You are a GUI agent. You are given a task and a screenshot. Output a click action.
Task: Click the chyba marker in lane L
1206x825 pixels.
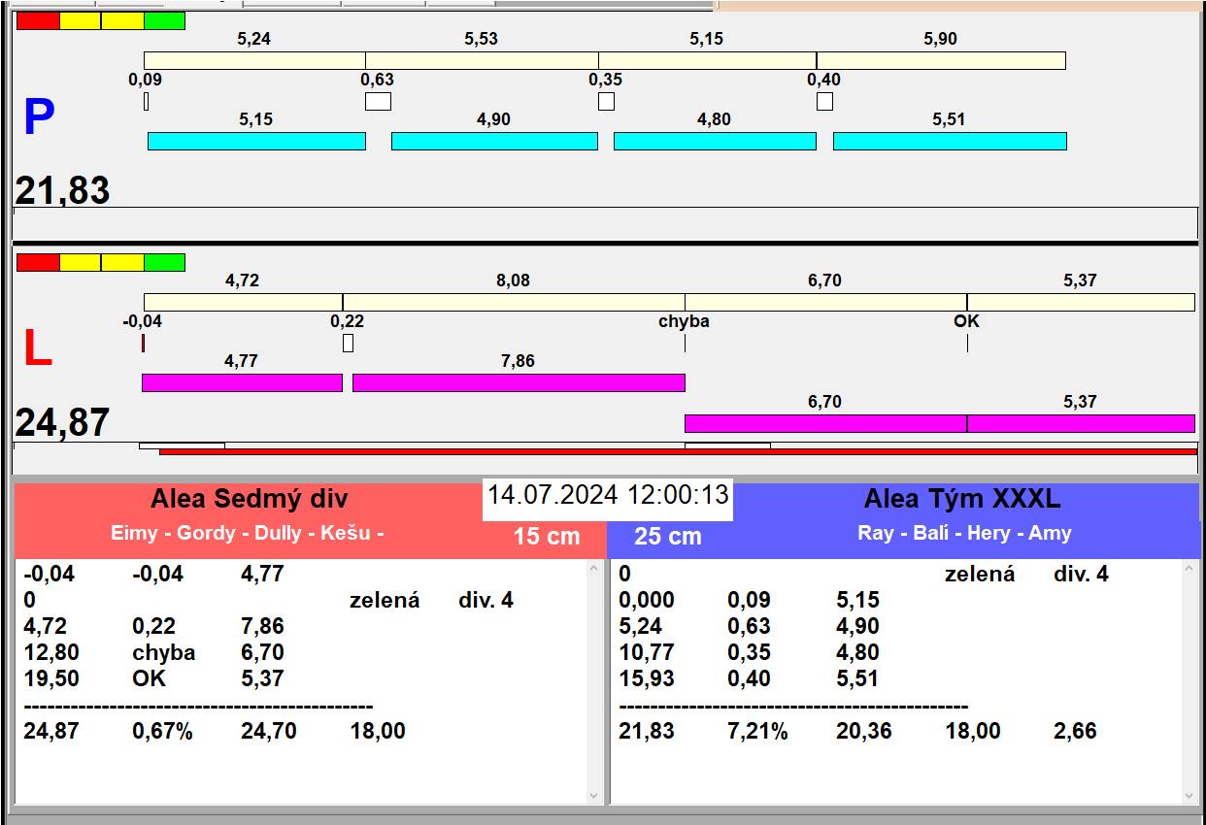685,321
